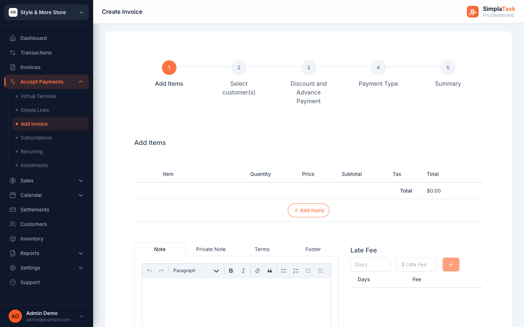Click the Settlements card icon
This screenshot has height=327, width=524.
(13, 210)
